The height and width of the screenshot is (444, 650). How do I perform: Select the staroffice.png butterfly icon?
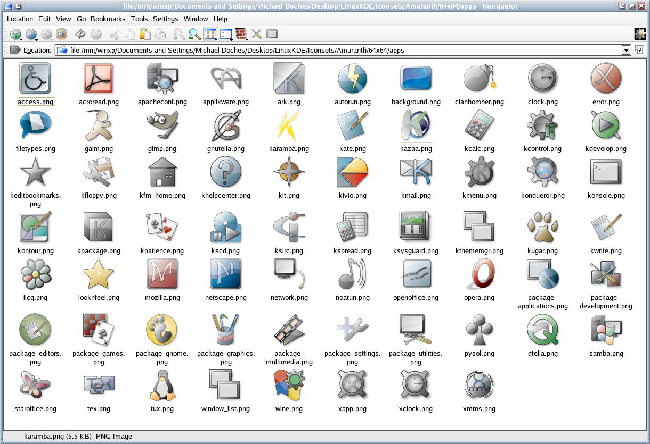pos(35,386)
